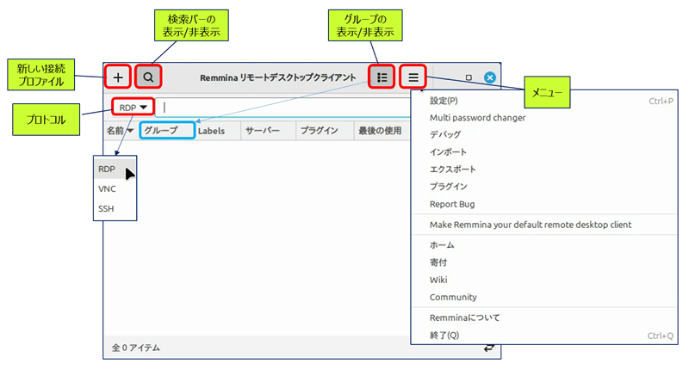689x370 pixels.
Task: Select VNC in protocol list
Action: pyautogui.click(x=115, y=188)
